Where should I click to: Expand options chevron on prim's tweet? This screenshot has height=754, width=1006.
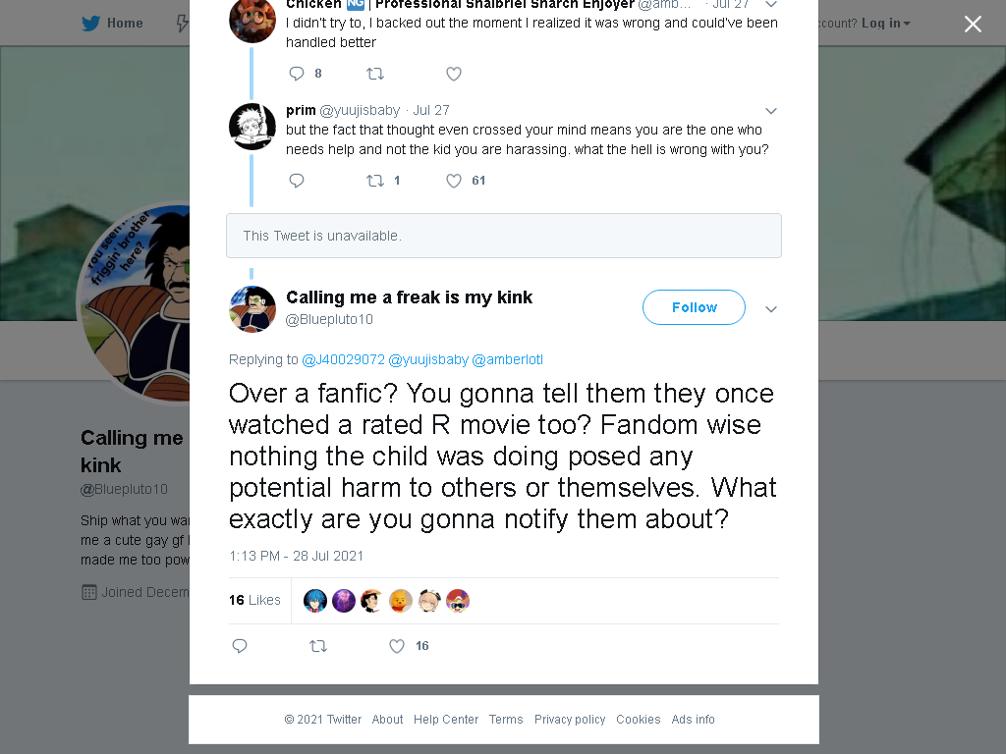771,111
